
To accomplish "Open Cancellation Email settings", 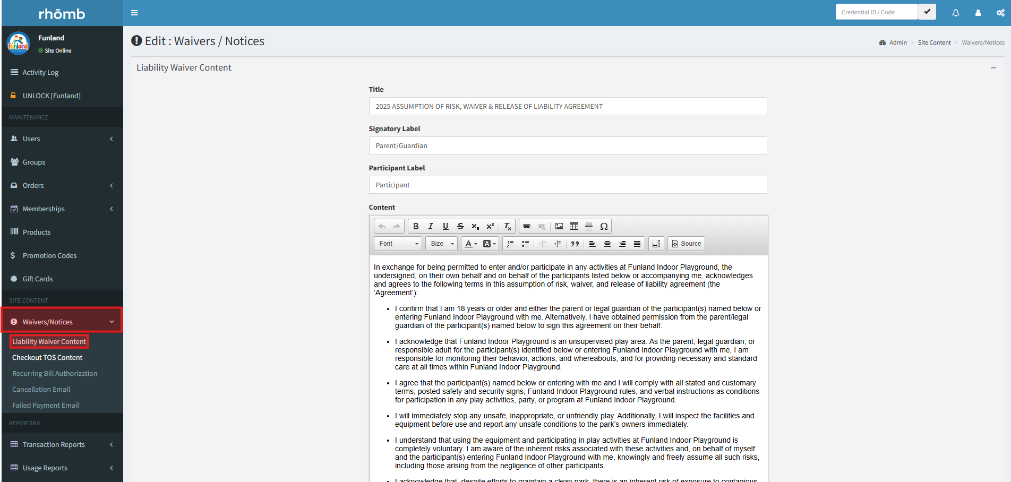I will point(41,389).
